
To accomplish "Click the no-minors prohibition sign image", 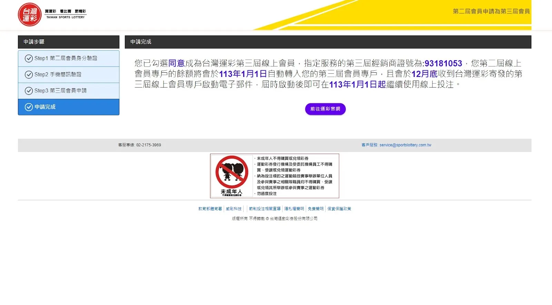I will [x=231, y=176].
